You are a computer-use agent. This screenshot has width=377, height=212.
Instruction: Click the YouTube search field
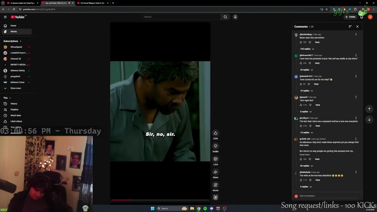click(x=181, y=17)
